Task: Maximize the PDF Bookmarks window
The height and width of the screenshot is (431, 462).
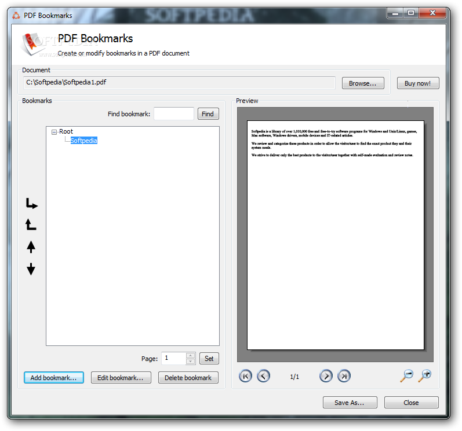Action: [411, 13]
